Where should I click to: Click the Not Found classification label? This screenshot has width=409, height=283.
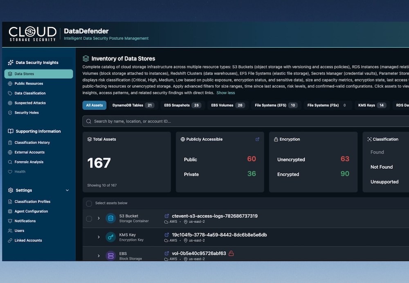pos(381,167)
